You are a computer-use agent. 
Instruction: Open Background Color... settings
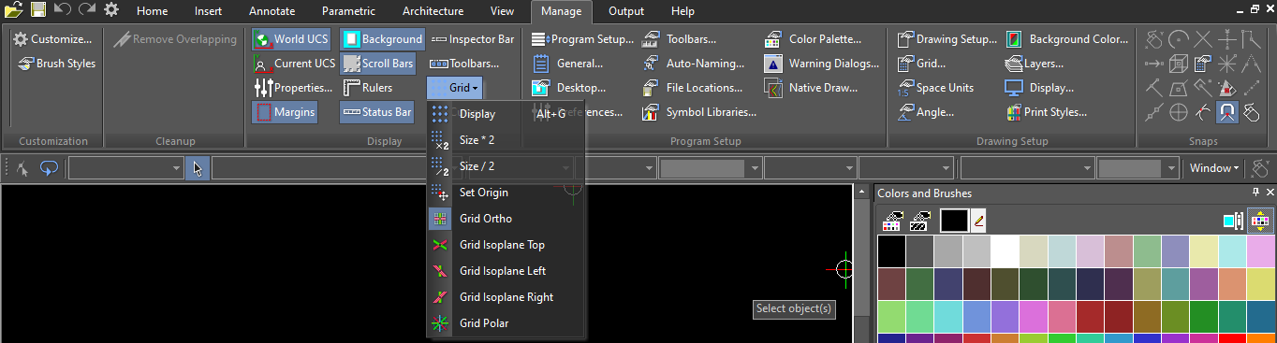point(1067,39)
